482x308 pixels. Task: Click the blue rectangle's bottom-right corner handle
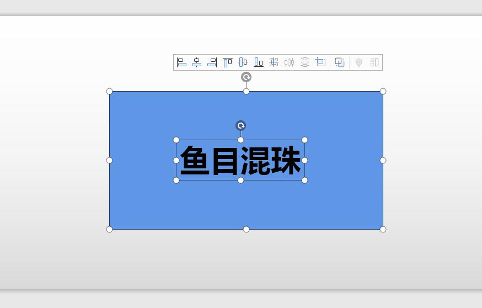[x=383, y=229]
